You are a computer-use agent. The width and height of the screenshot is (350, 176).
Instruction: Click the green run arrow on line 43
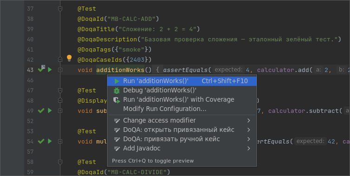[x=50, y=70]
